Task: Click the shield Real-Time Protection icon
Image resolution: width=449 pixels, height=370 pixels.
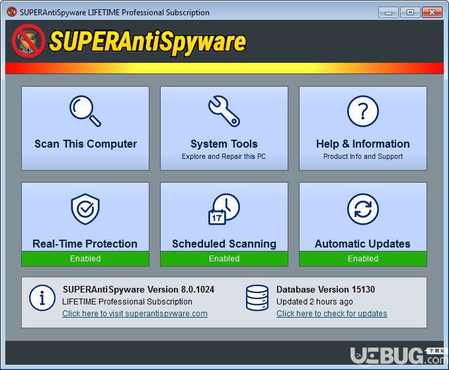Action: tap(85, 209)
